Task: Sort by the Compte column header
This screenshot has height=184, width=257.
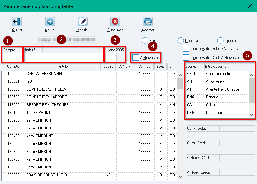Action: click(13, 67)
